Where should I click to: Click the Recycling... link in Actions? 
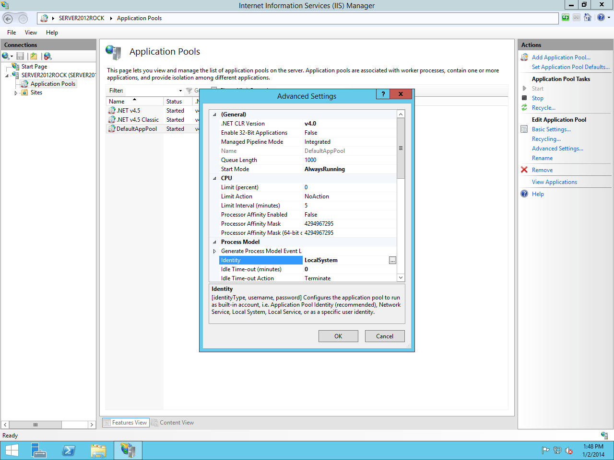[546, 139]
